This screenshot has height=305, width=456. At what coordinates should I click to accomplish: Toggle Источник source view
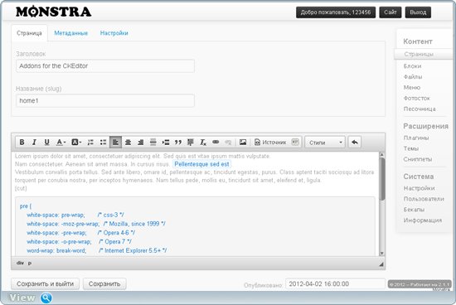pyautogui.click(x=270, y=143)
